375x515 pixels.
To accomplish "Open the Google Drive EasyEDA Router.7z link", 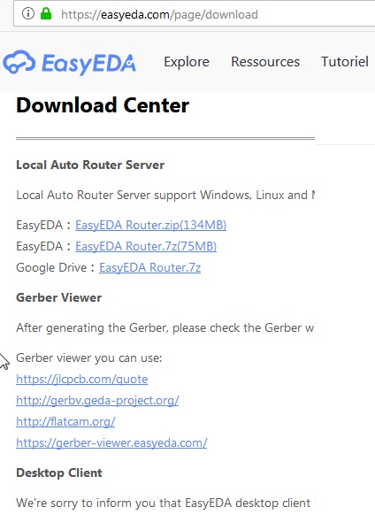I will click(x=149, y=268).
